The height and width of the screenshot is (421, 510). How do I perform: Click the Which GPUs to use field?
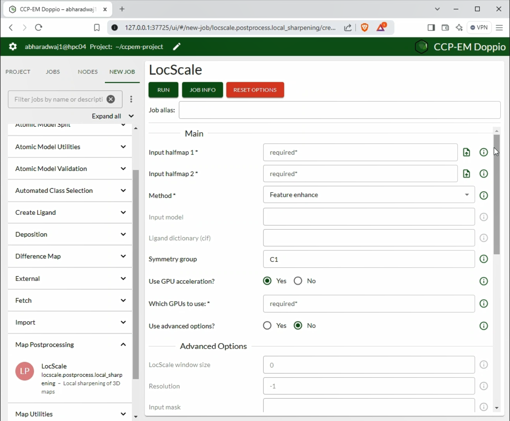369,304
